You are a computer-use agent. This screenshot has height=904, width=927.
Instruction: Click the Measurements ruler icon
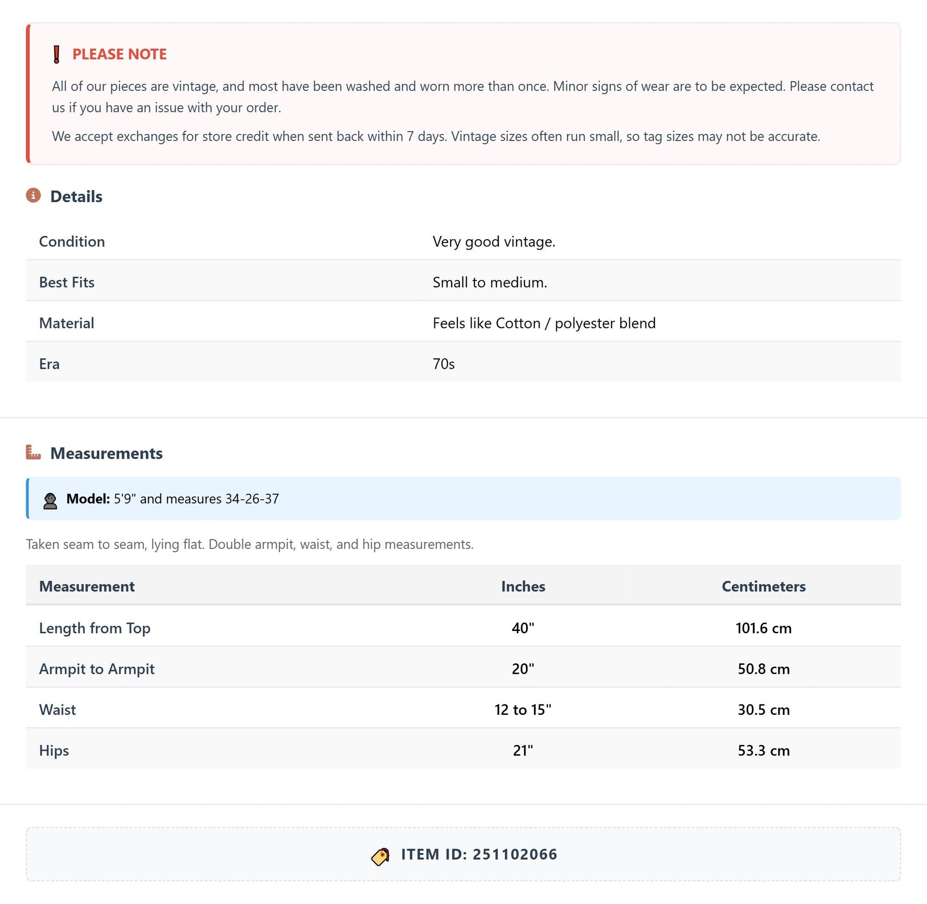point(33,452)
